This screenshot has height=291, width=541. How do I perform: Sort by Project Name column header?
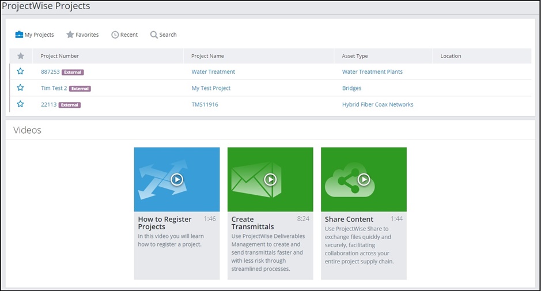click(208, 56)
